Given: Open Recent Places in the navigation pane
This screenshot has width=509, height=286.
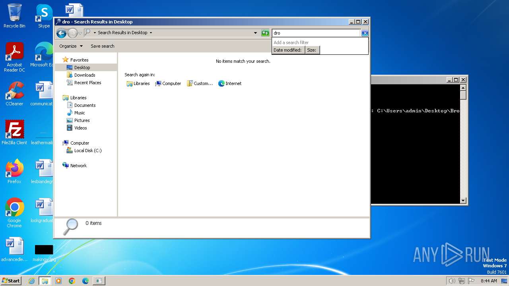Looking at the screenshot, I should click(87, 83).
